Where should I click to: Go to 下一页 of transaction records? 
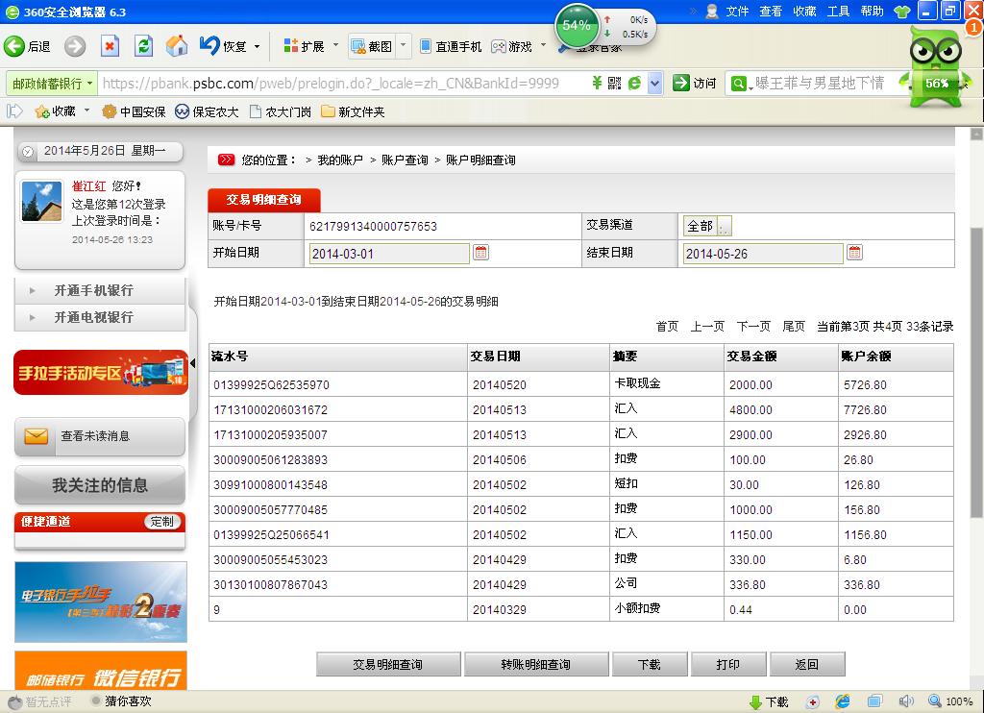pyautogui.click(x=753, y=327)
